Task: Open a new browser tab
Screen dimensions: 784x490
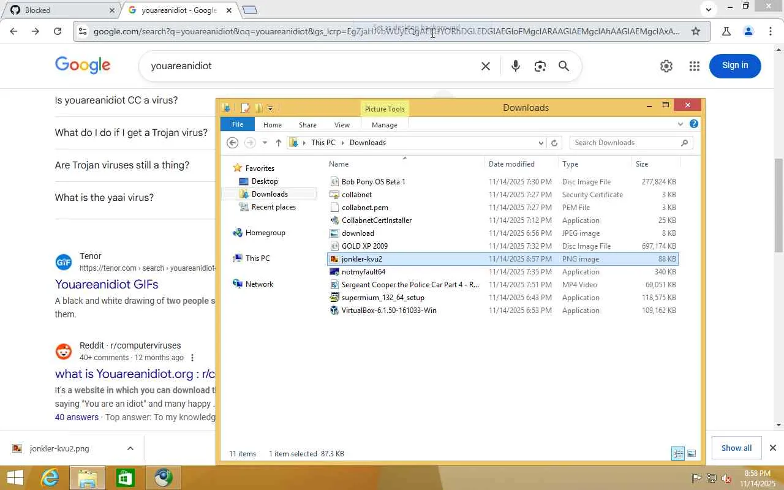Action: [x=250, y=10]
